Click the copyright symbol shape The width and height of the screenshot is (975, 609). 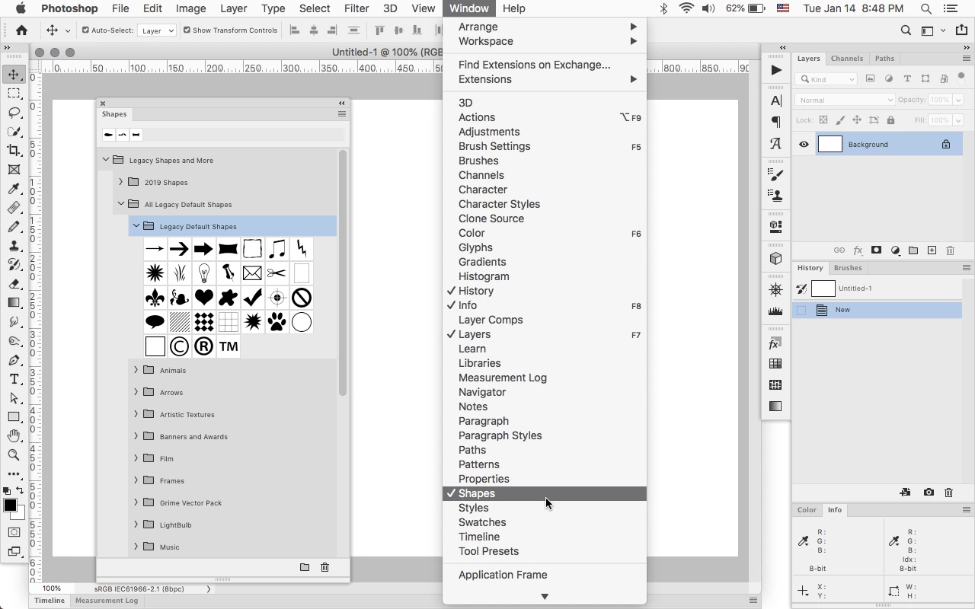pyautogui.click(x=180, y=346)
